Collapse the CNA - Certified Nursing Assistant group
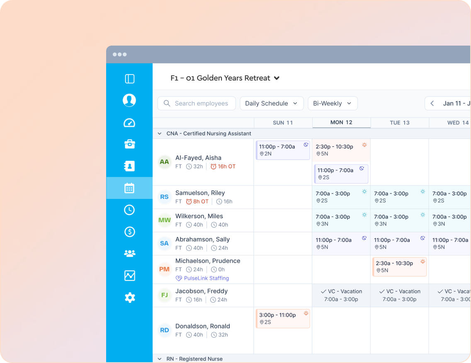This screenshot has height=363, width=471. pyautogui.click(x=160, y=133)
